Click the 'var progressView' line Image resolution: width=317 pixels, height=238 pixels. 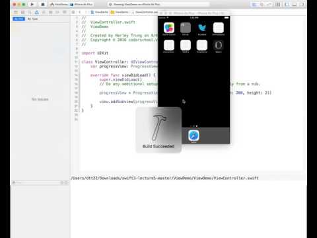[x=124, y=66]
